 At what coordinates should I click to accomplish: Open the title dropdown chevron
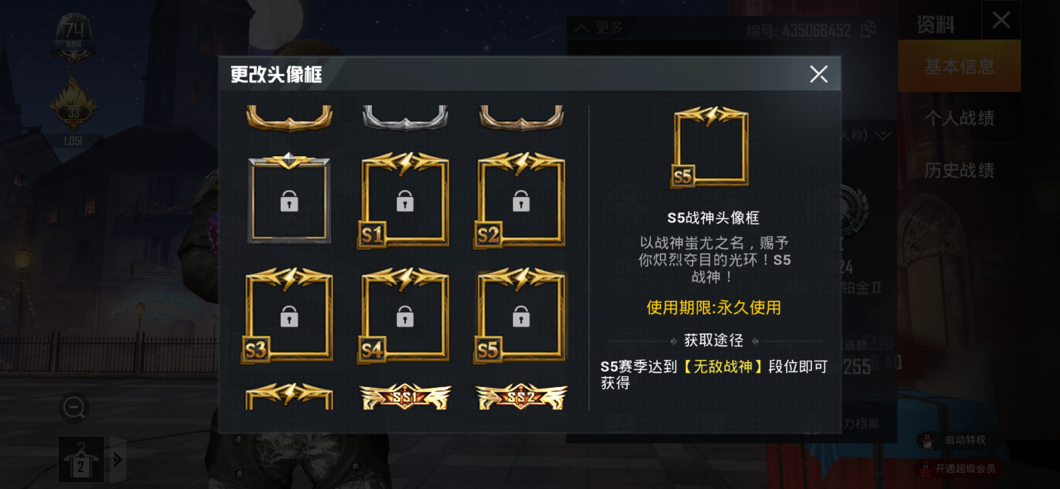pyautogui.click(x=882, y=135)
